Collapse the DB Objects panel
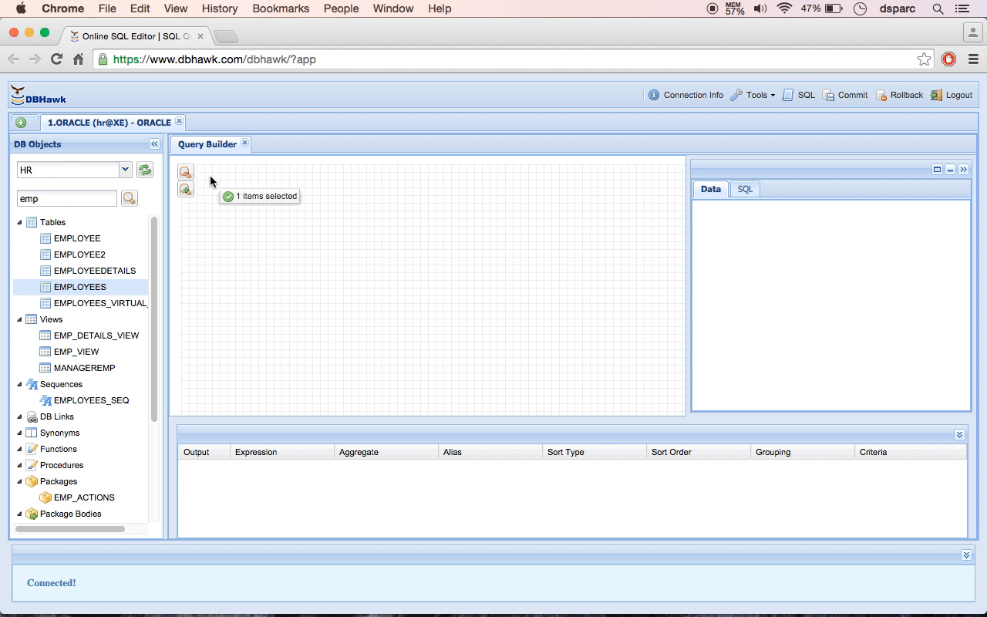 pyautogui.click(x=154, y=143)
